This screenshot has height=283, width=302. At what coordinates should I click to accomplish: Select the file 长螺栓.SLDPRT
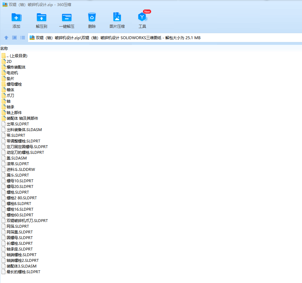pos(17,244)
